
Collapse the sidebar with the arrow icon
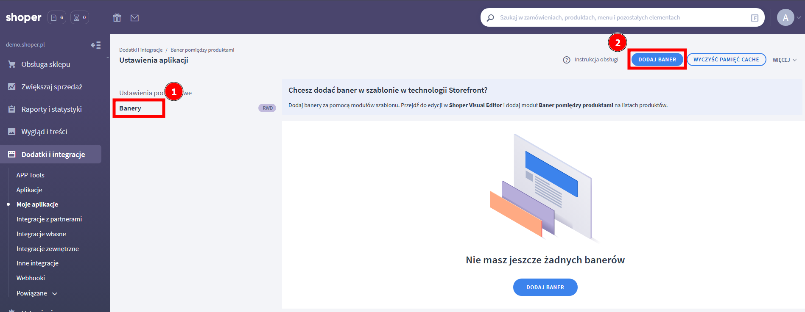point(96,45)
